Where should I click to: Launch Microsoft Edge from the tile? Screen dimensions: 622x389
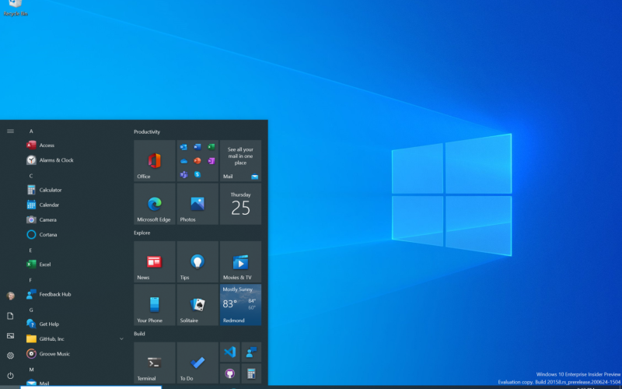154,204
